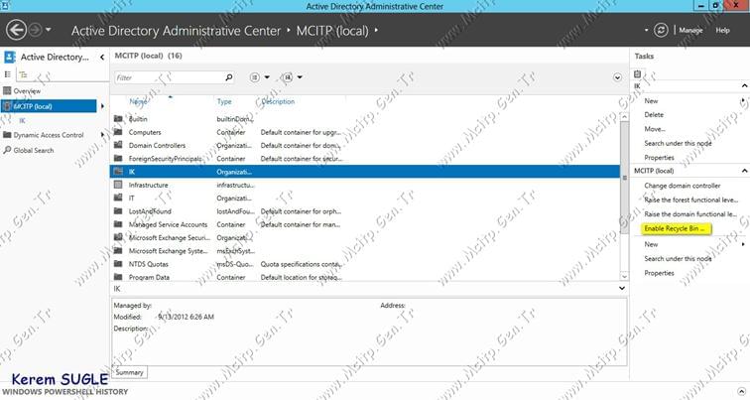Select the IT organizational unit icon

tap(118, 198)
